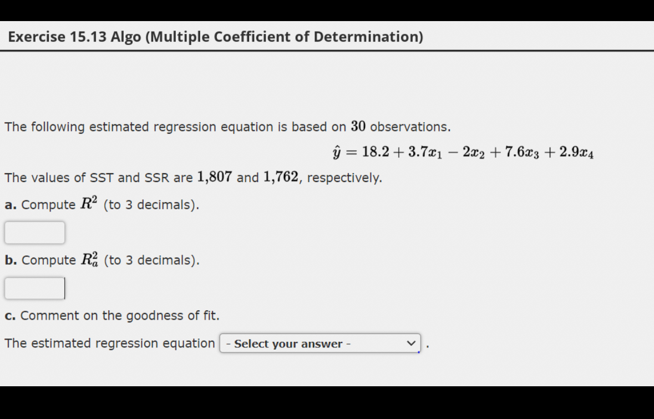Click the input box for computing Ra²
This screenshot has width=654, height=419.
click(x=34, y=288)
